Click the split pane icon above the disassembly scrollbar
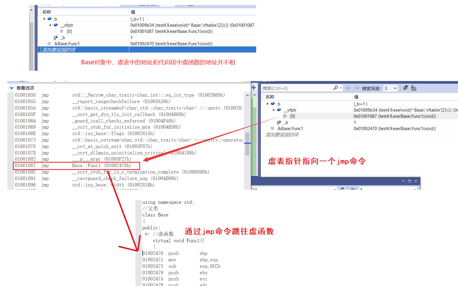The height and width of the screenshot is (286, 458). coord(254,88)
